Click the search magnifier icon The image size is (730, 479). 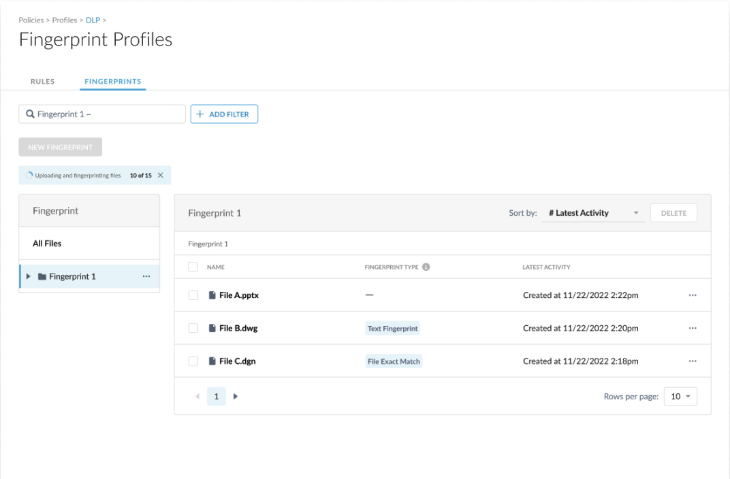point(30,114)
